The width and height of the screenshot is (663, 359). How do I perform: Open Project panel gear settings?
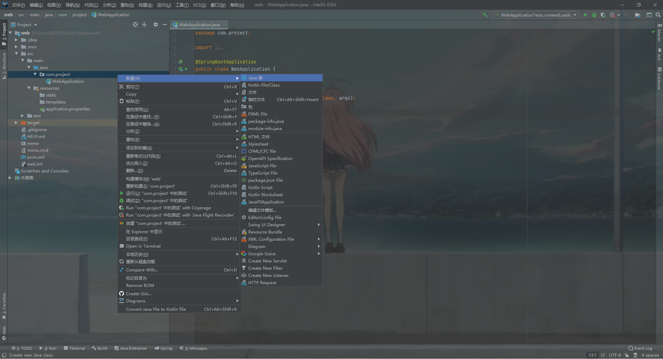pos(156,24)
